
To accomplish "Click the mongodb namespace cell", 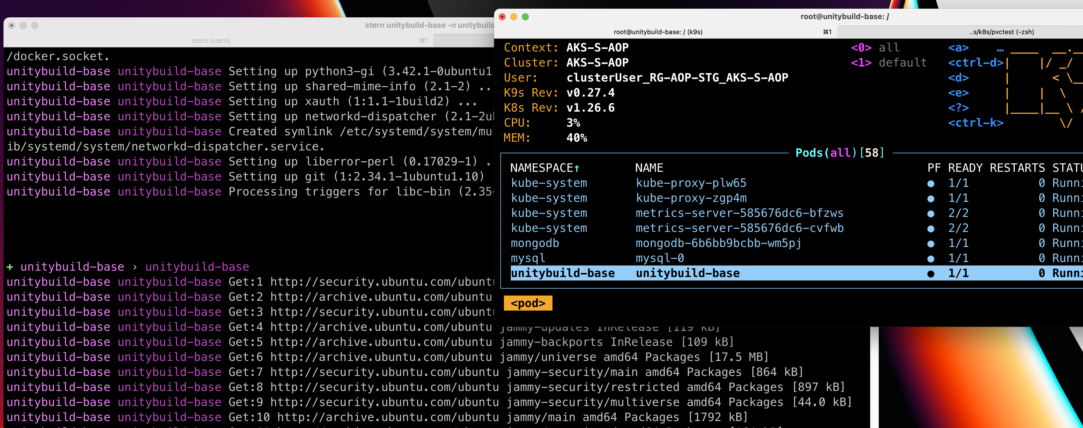I will (x=535, y=243).
